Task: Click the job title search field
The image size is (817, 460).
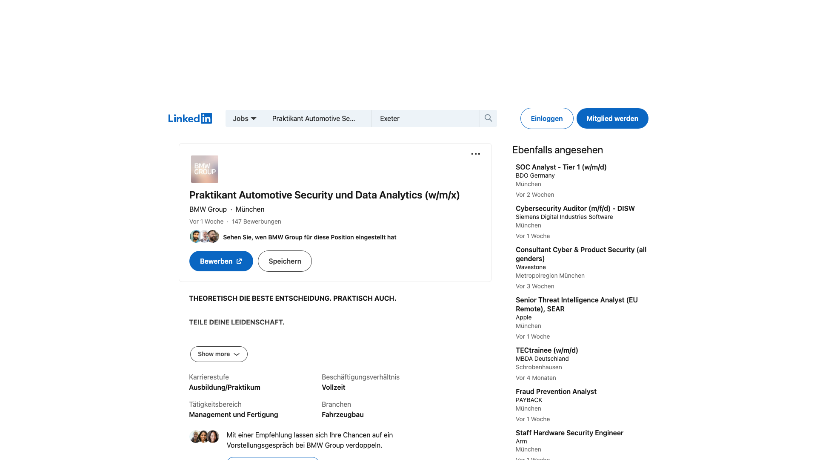Action: pyautogui.click(x=318, y=118)
